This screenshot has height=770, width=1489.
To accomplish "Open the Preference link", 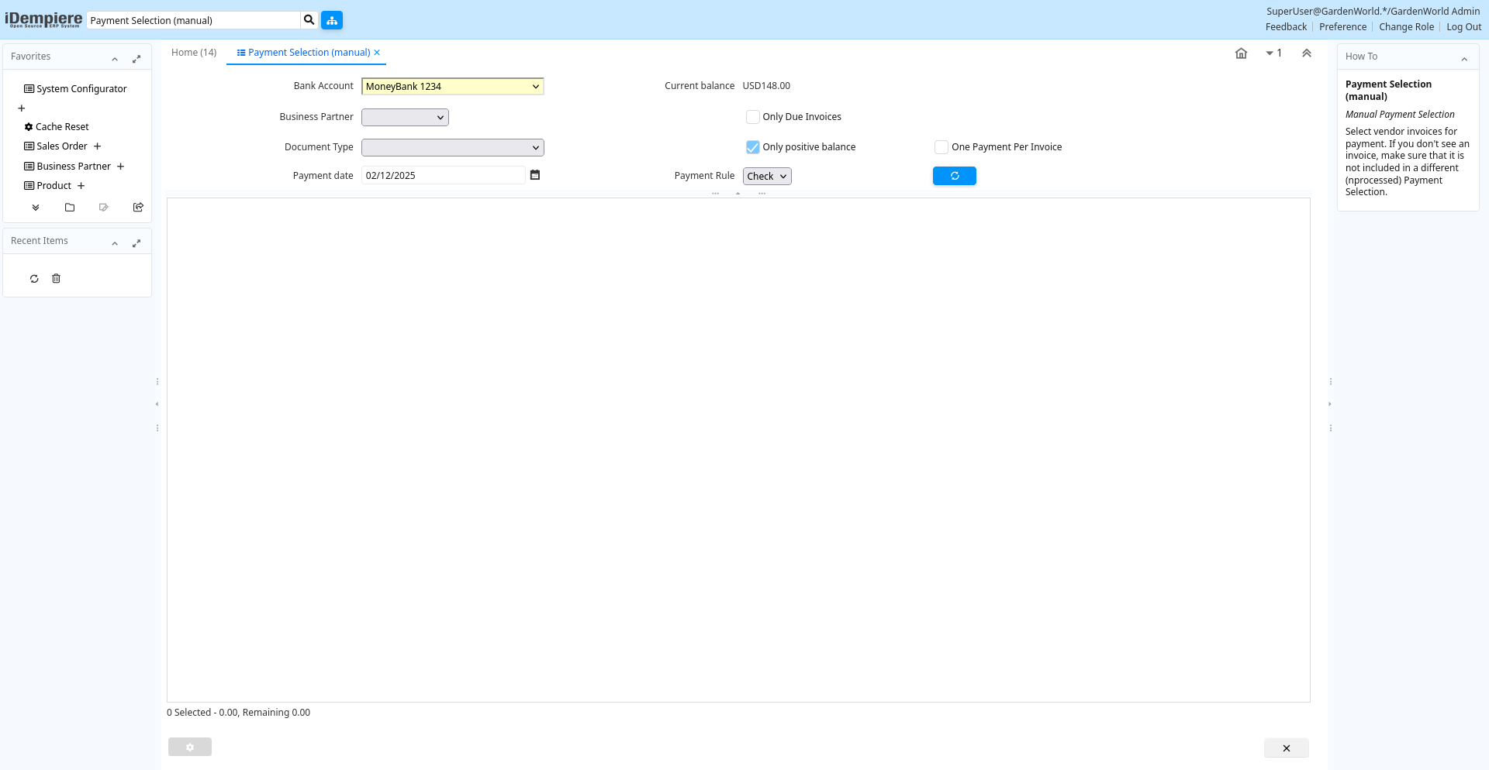I will [x=1342, y=27].
